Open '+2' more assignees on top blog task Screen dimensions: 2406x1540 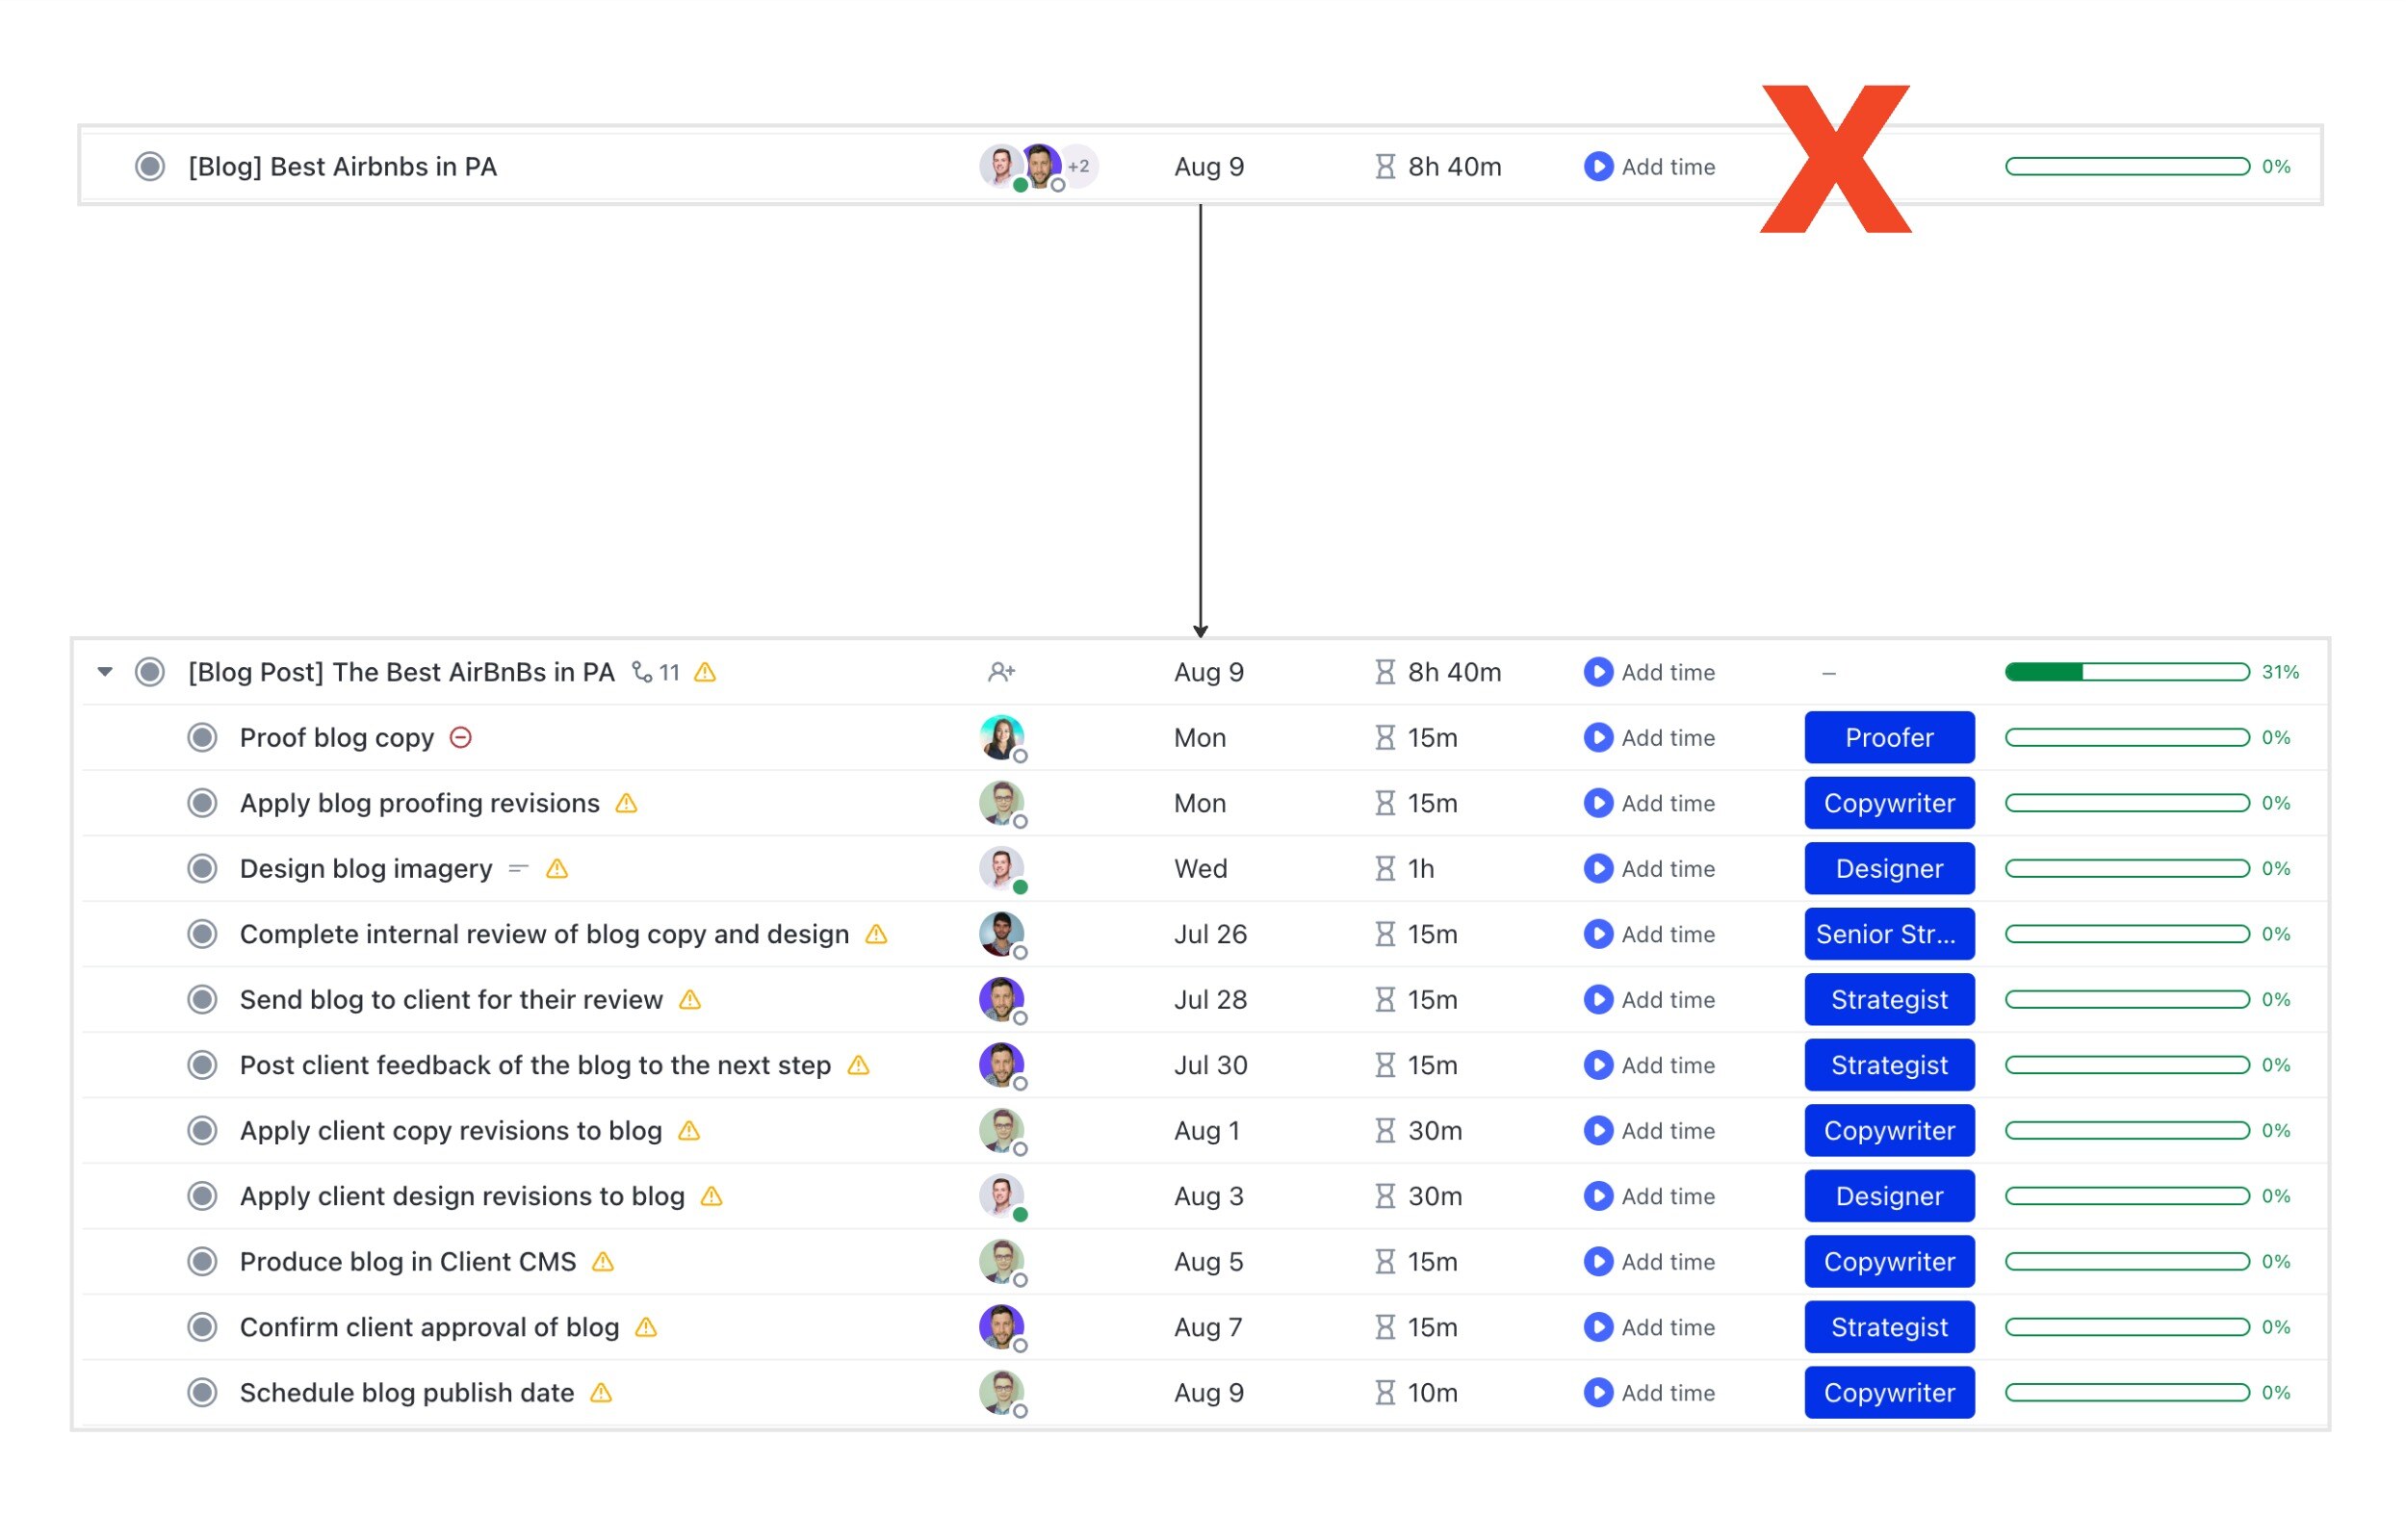pyautogui.click(x=1079, y=166)
